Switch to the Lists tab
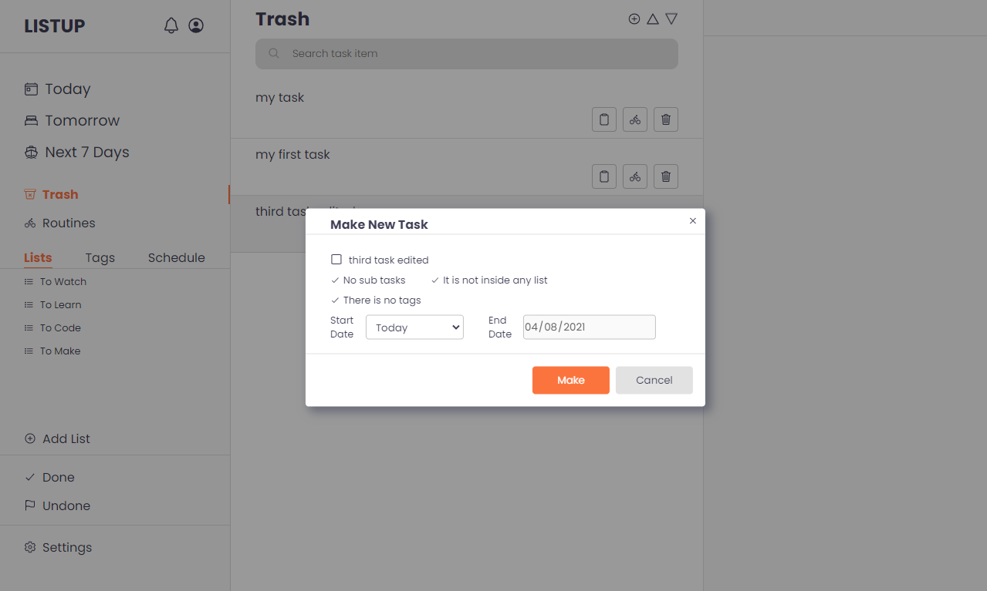987x591 pixels. pos(38,257)
